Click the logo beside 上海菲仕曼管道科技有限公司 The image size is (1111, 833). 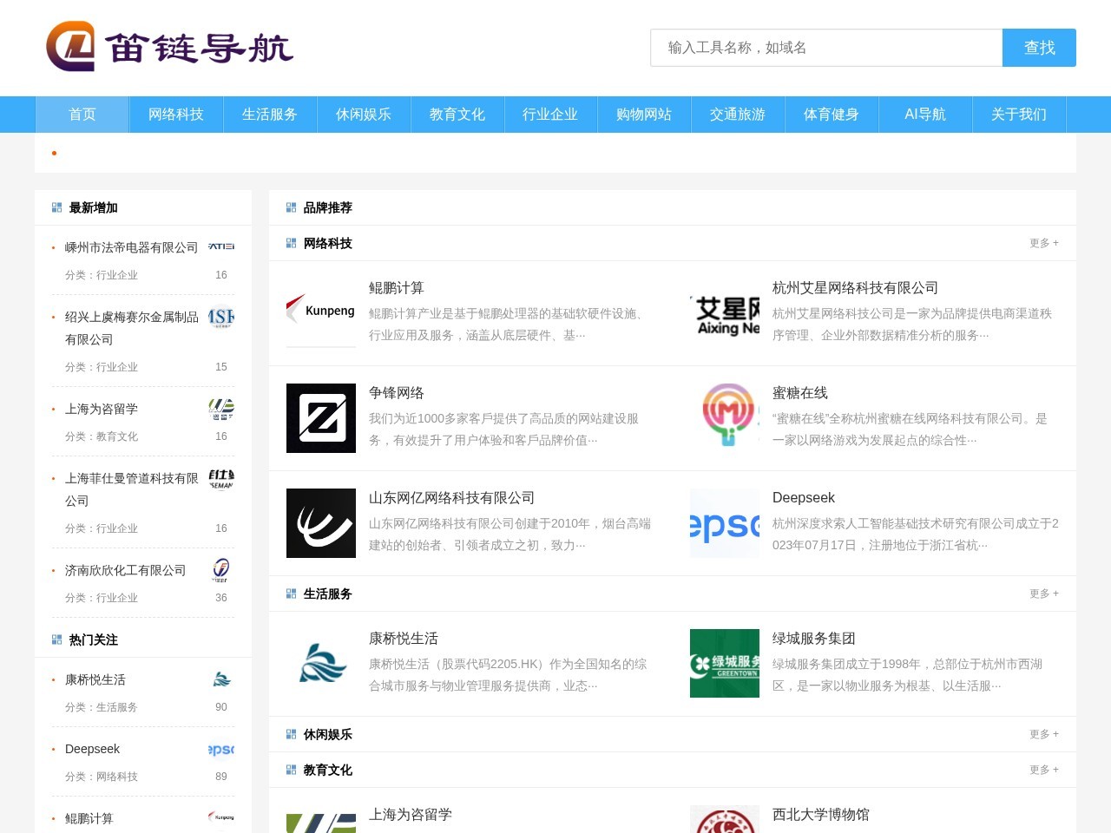tap(221, 478)
